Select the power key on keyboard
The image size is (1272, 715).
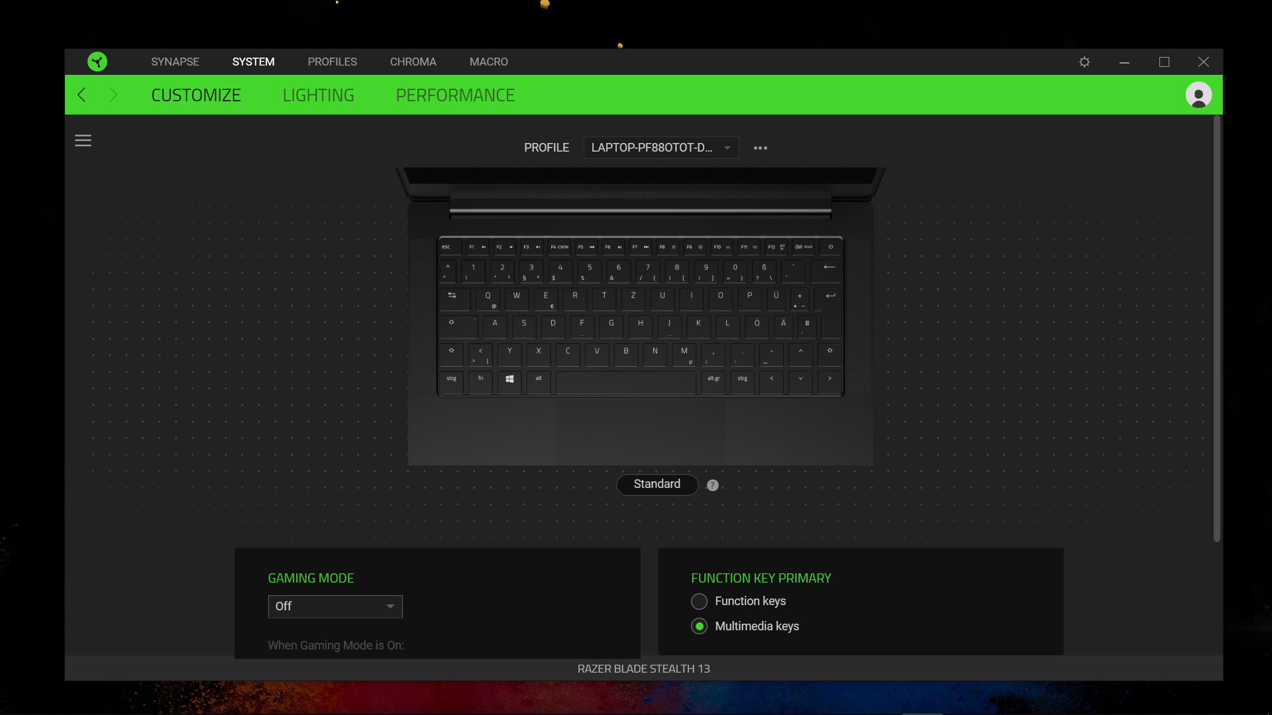tap(831, 248)
